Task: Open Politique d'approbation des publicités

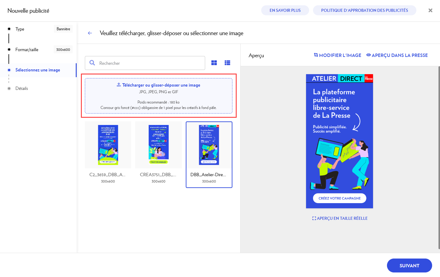Action: (364, 10)
